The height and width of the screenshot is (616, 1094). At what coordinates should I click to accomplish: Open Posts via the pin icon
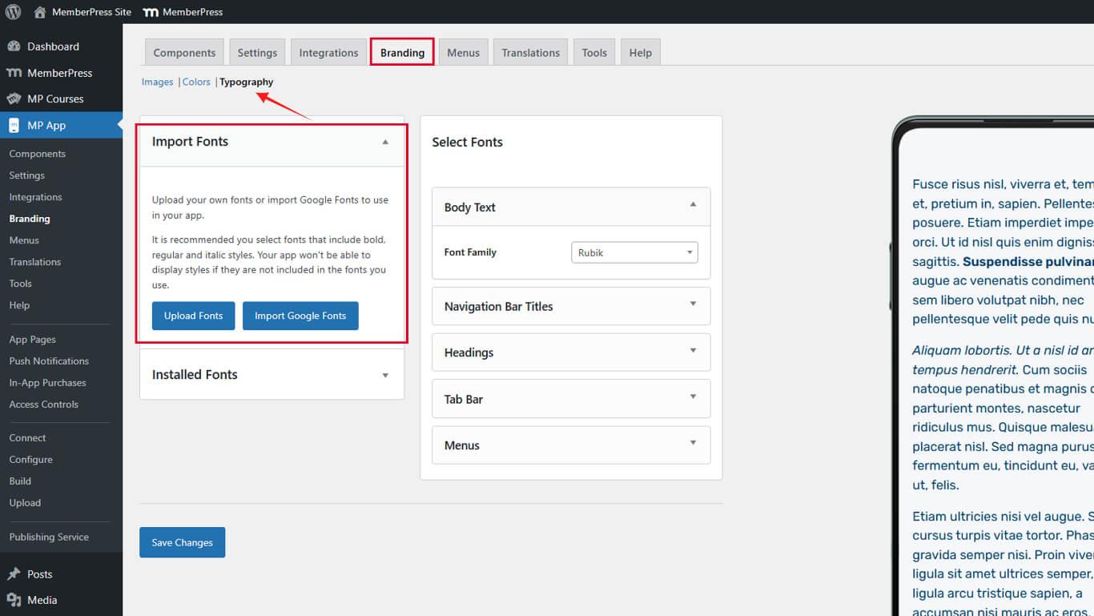point(14,574)
